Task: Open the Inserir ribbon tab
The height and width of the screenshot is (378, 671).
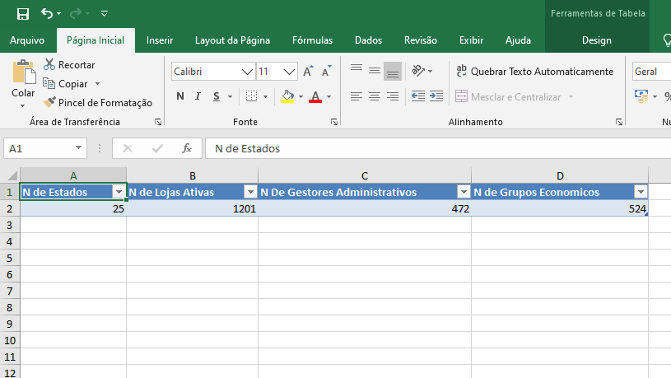Action: pos(160,40)
